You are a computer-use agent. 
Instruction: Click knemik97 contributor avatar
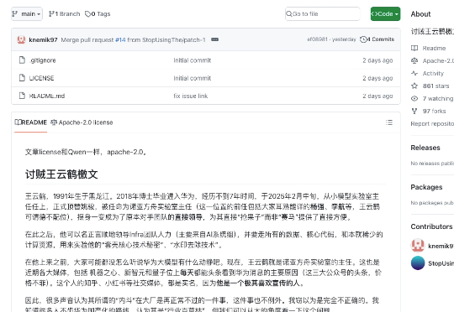click(x=418, y=246)
